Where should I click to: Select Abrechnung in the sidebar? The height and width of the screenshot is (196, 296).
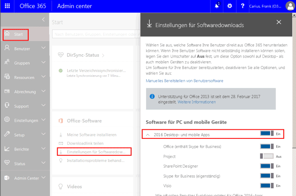25,92
